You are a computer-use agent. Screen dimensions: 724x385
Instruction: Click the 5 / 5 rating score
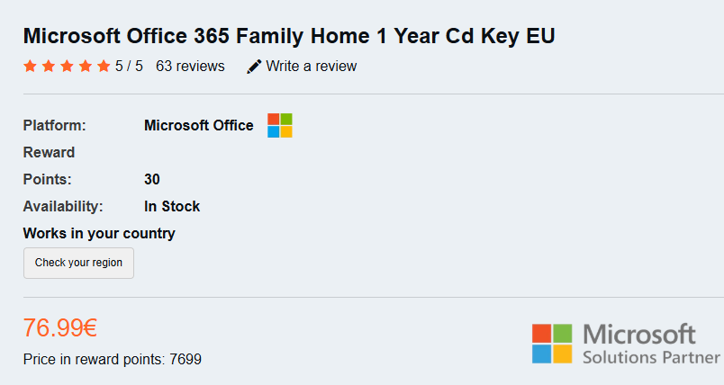(129, 67)
